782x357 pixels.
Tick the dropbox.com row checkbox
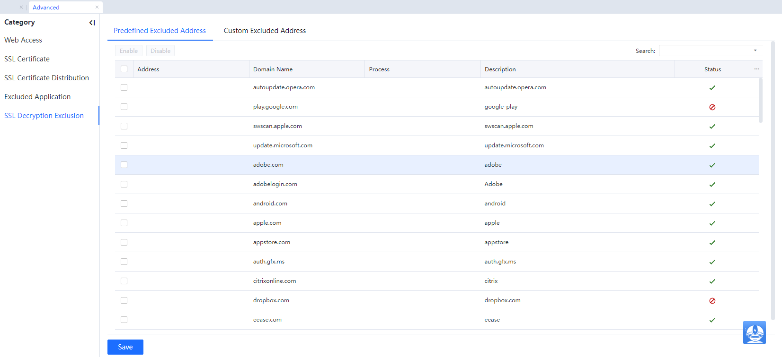[124, 300]
